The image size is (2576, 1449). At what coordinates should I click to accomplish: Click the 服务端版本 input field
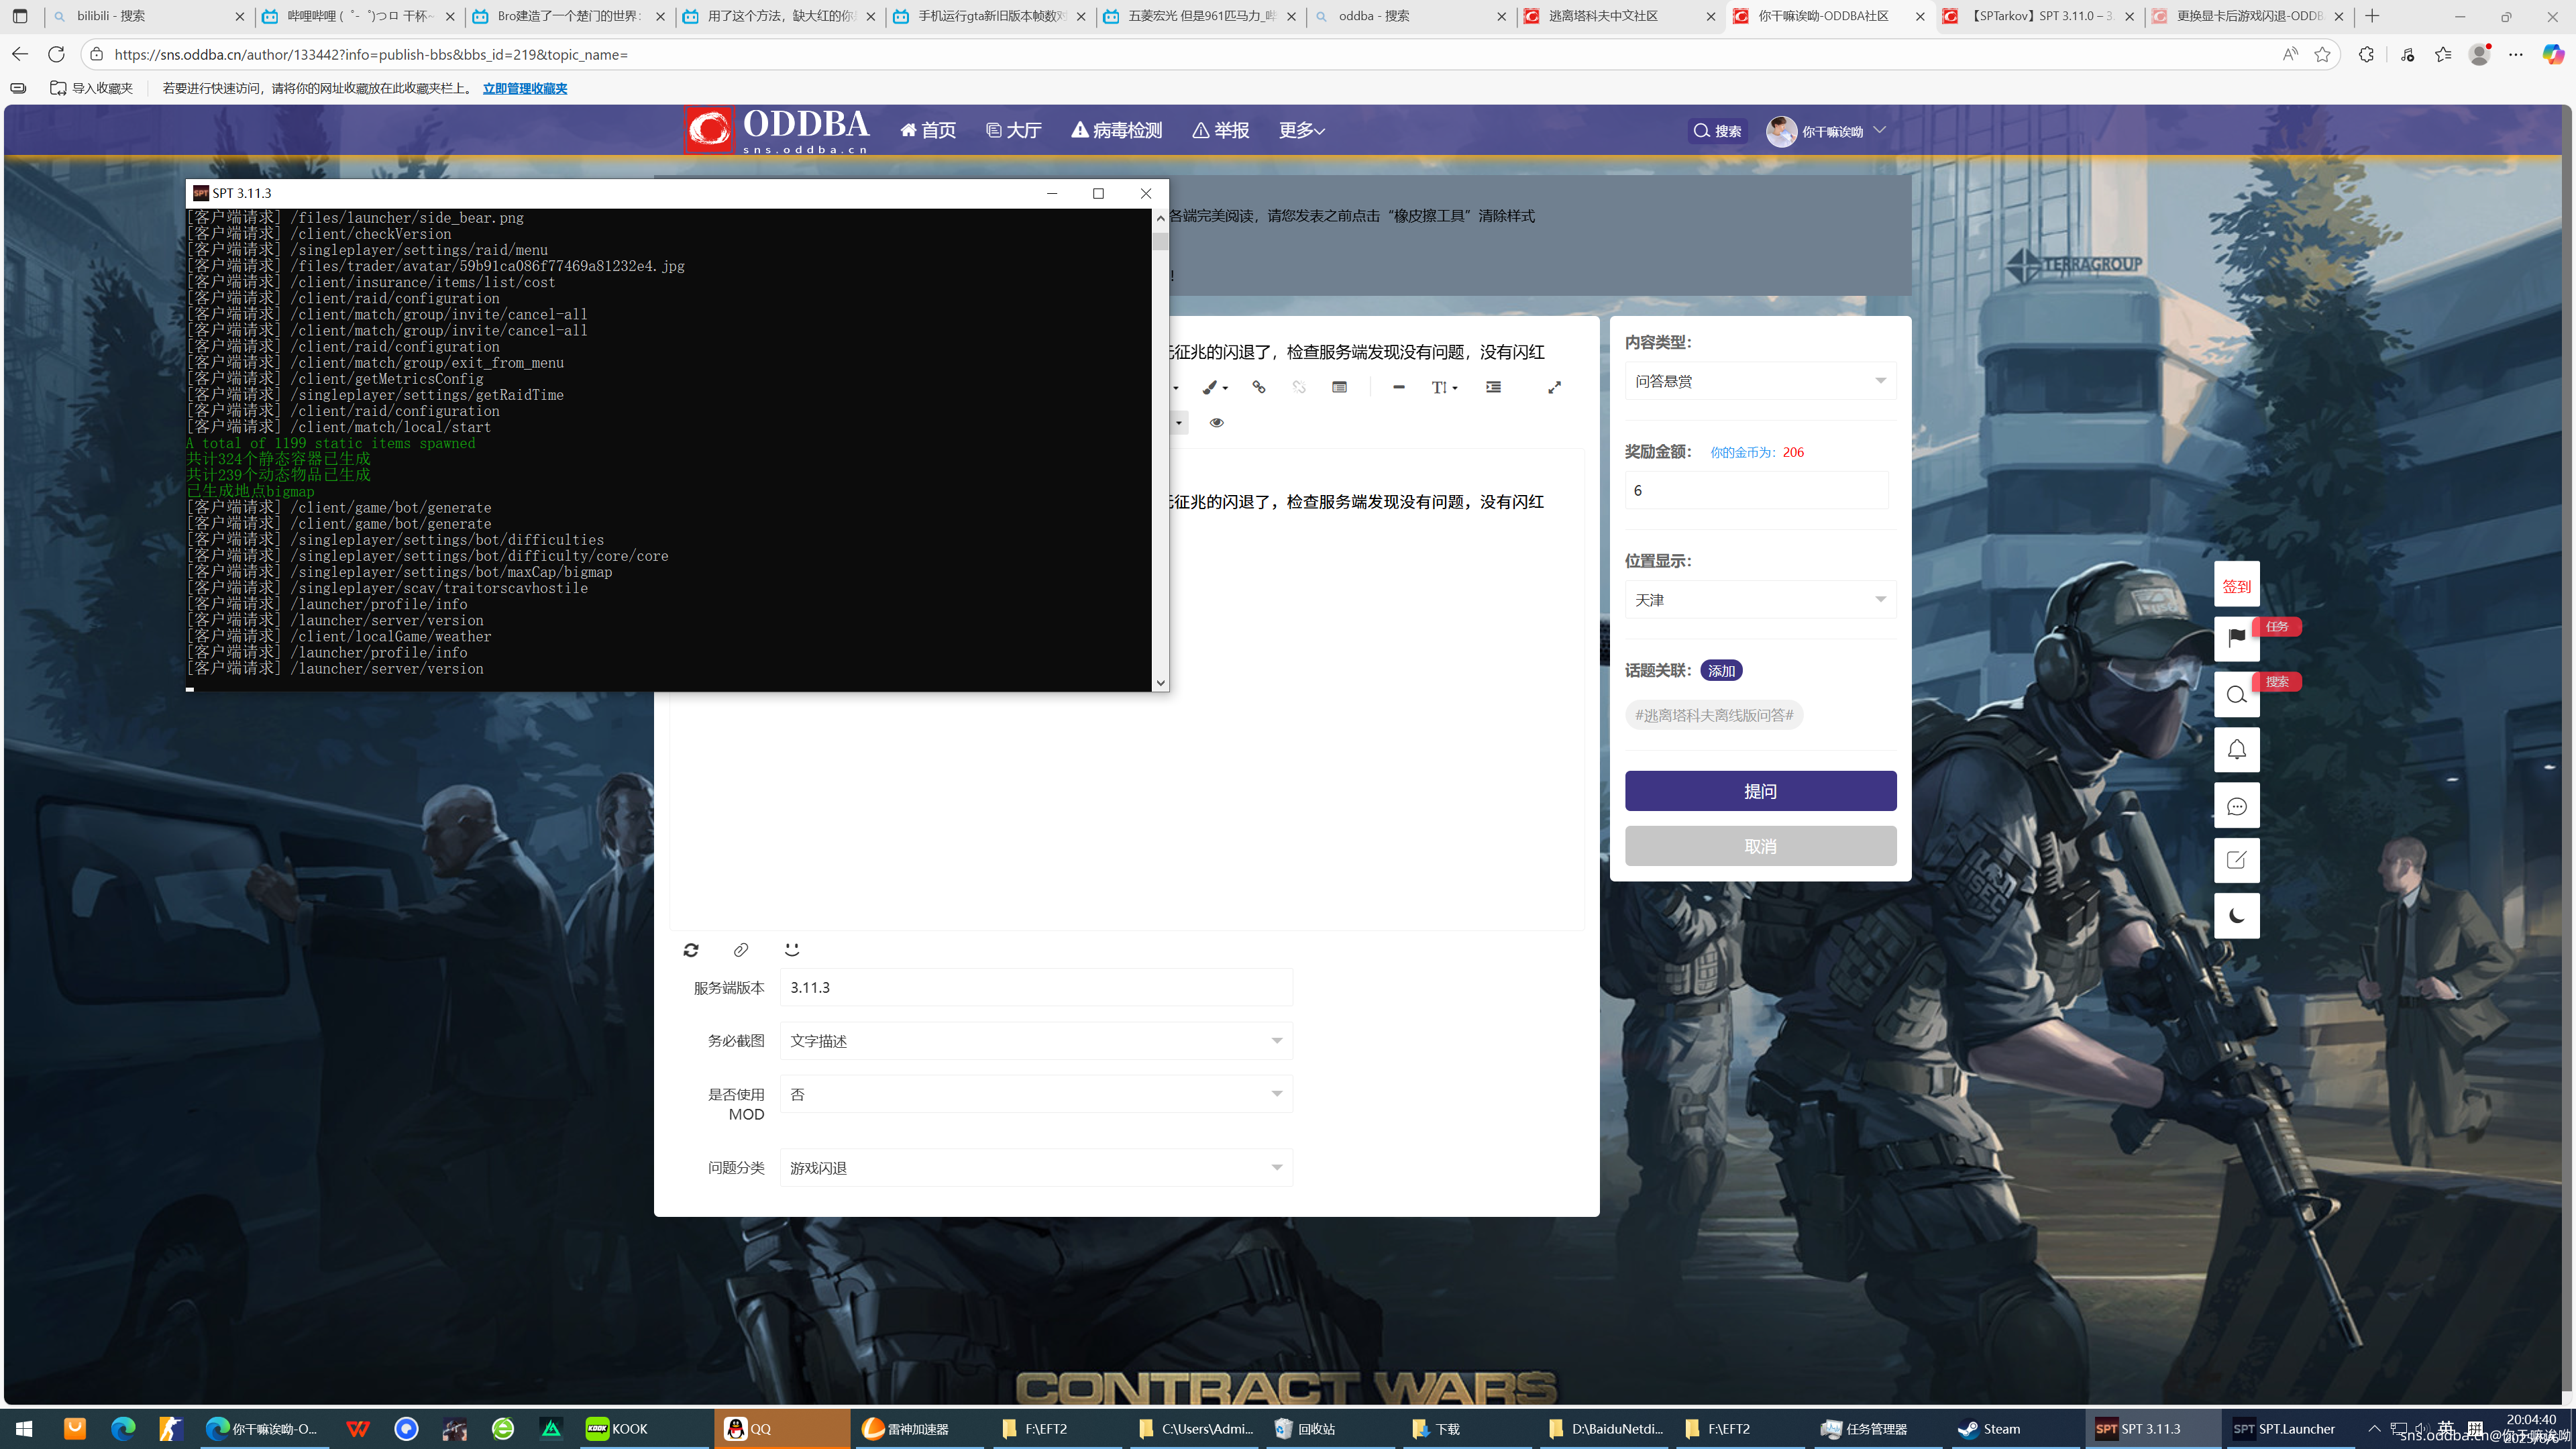point(1036,987)
